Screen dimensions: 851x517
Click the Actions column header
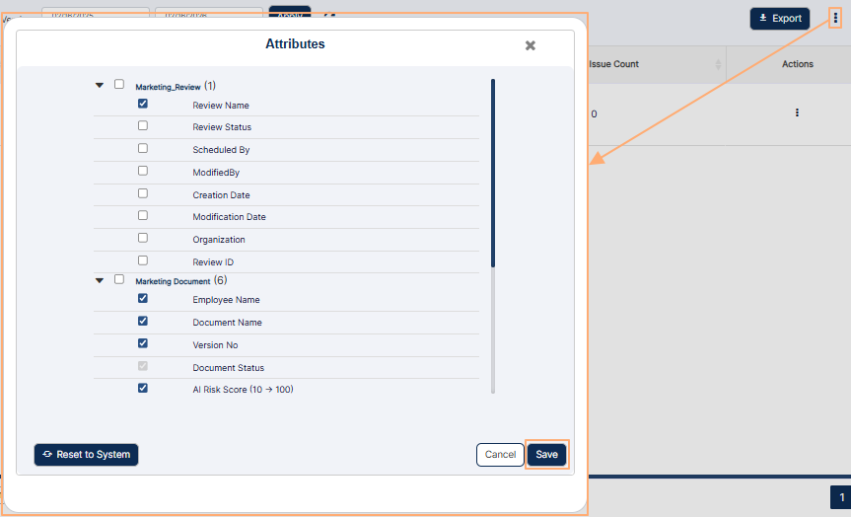[x=798, y=64]
